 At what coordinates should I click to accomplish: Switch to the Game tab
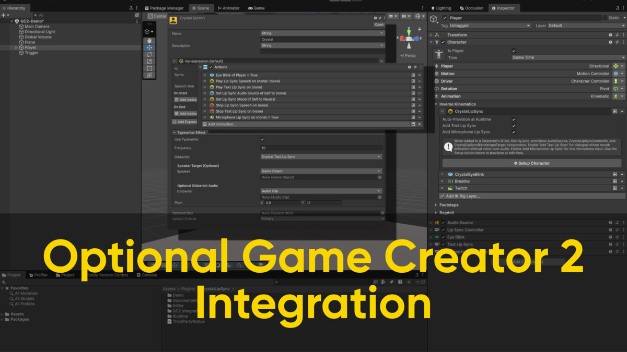coord(258,8)
